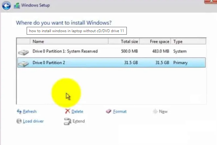Format the selected partition
This screenshot has width=217, height=145.
tap(120, 112)
